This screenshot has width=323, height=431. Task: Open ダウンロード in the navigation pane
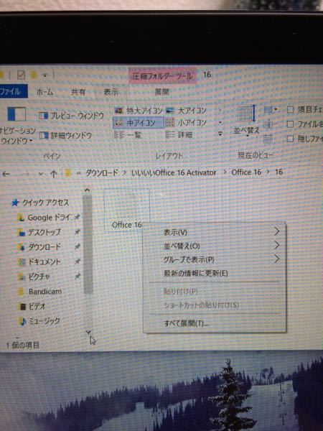39,247
